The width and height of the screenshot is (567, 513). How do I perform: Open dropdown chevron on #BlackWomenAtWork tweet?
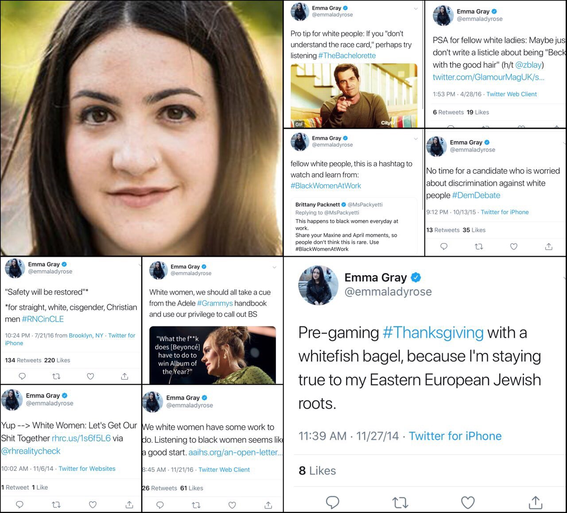(x=416, y=139)
